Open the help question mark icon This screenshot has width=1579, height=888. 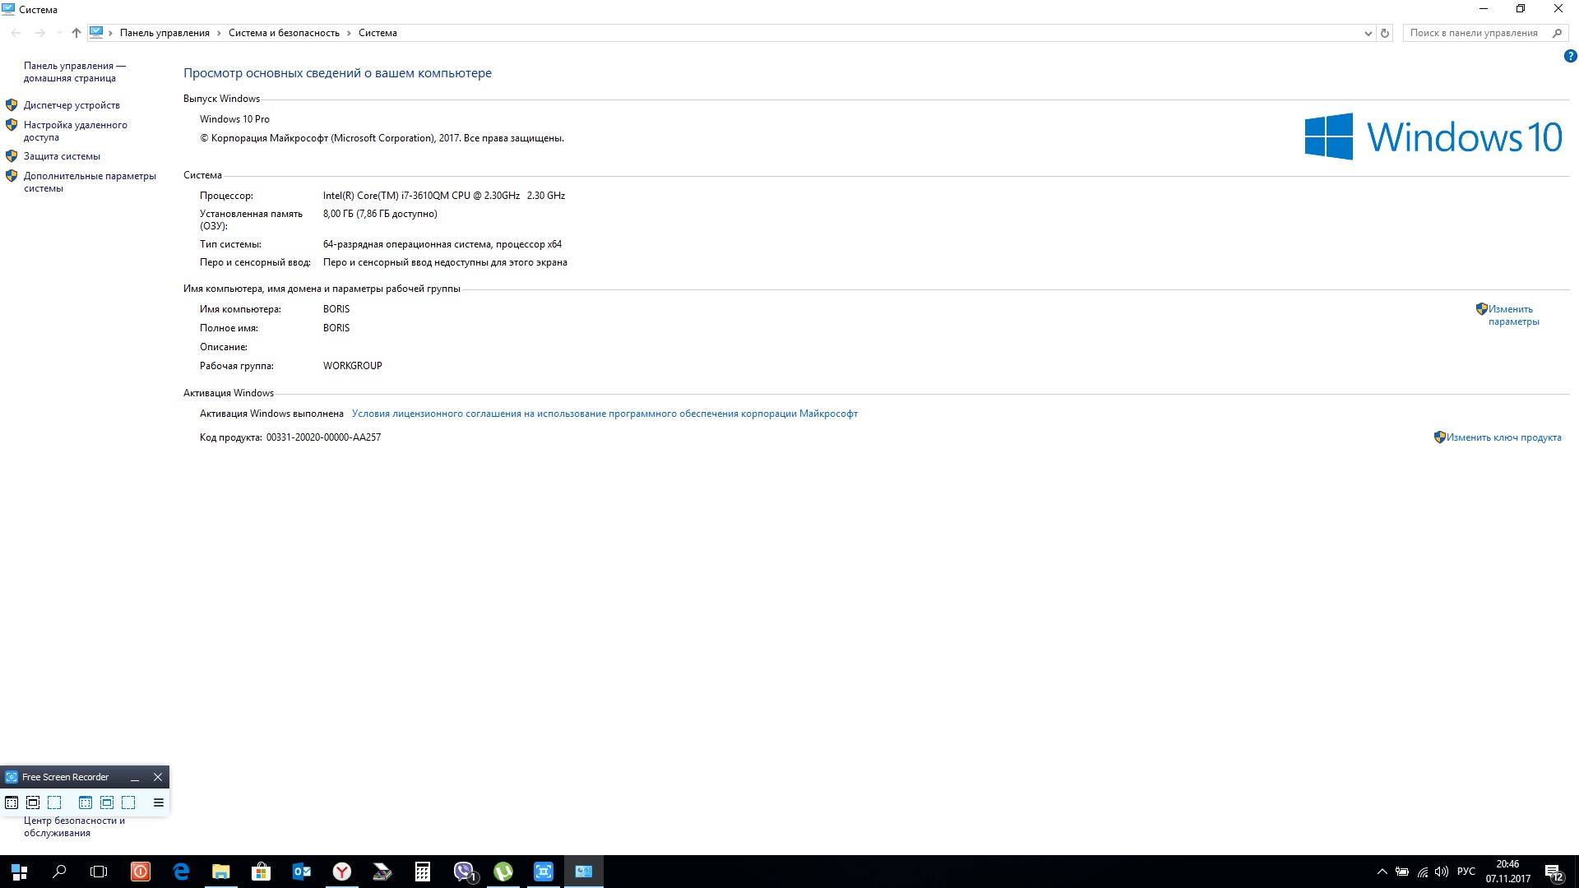point(1570,57)
